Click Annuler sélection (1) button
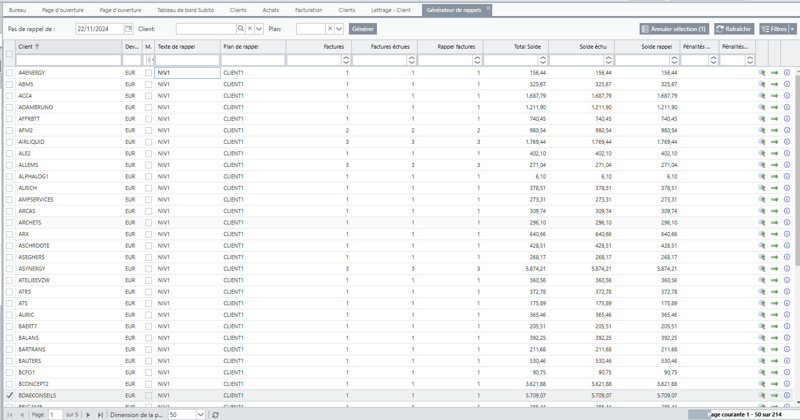The image size is (800, 420). pos(674,29)
